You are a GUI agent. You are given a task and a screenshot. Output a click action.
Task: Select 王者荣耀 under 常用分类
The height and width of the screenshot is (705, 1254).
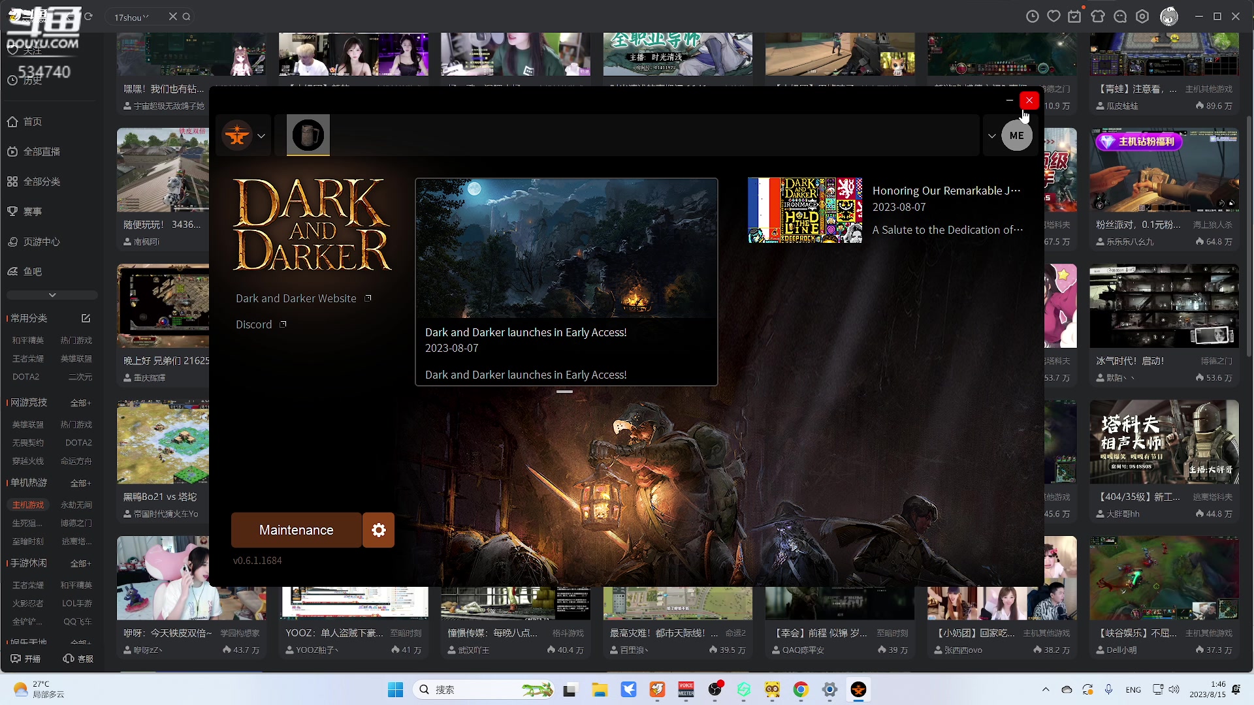point(28,359)
